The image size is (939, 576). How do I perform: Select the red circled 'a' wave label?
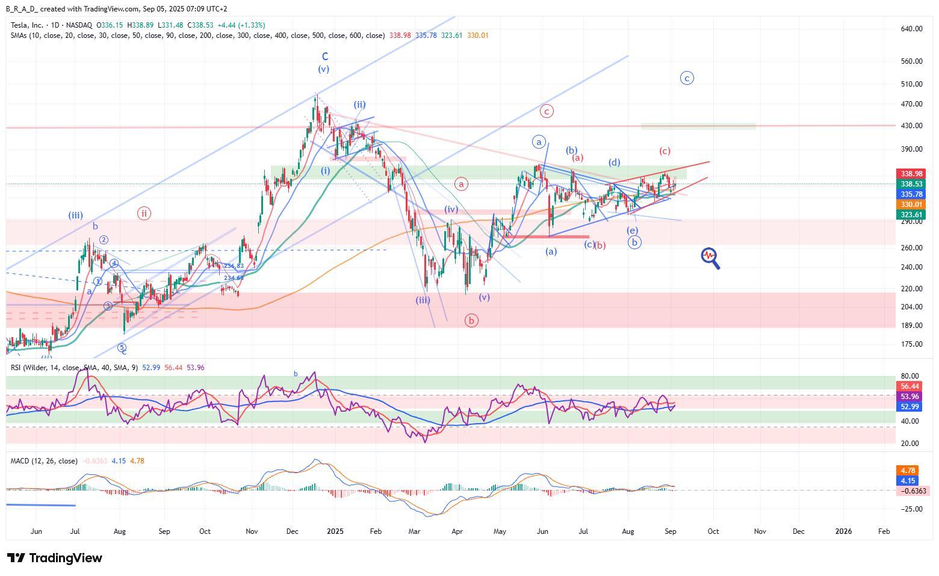tap(462, 184)
